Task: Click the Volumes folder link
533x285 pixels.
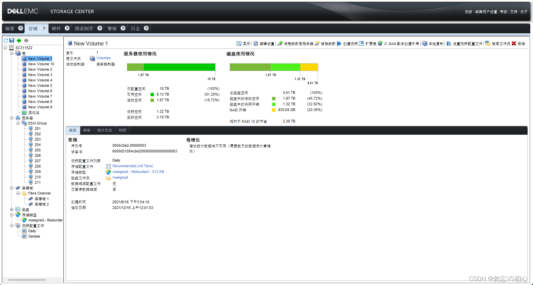Action: coord(103,58)
